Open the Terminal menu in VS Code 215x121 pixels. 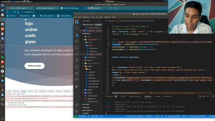(107, 17)
